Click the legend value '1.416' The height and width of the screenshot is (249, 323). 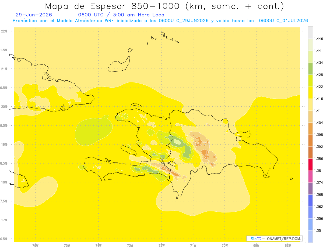coord(318,99)
